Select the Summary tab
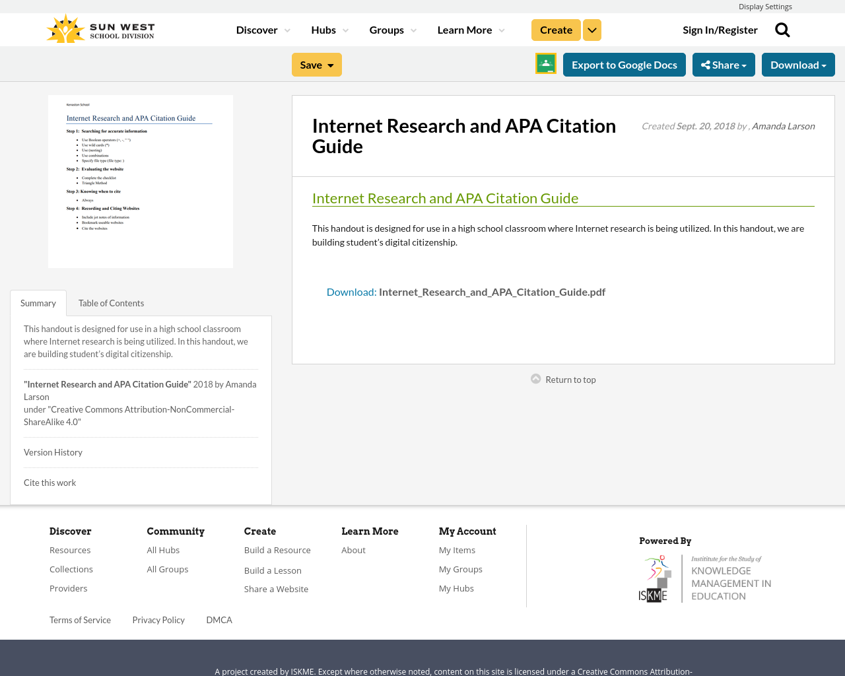This screenshot has width=845, height=676. pos(38,302)
